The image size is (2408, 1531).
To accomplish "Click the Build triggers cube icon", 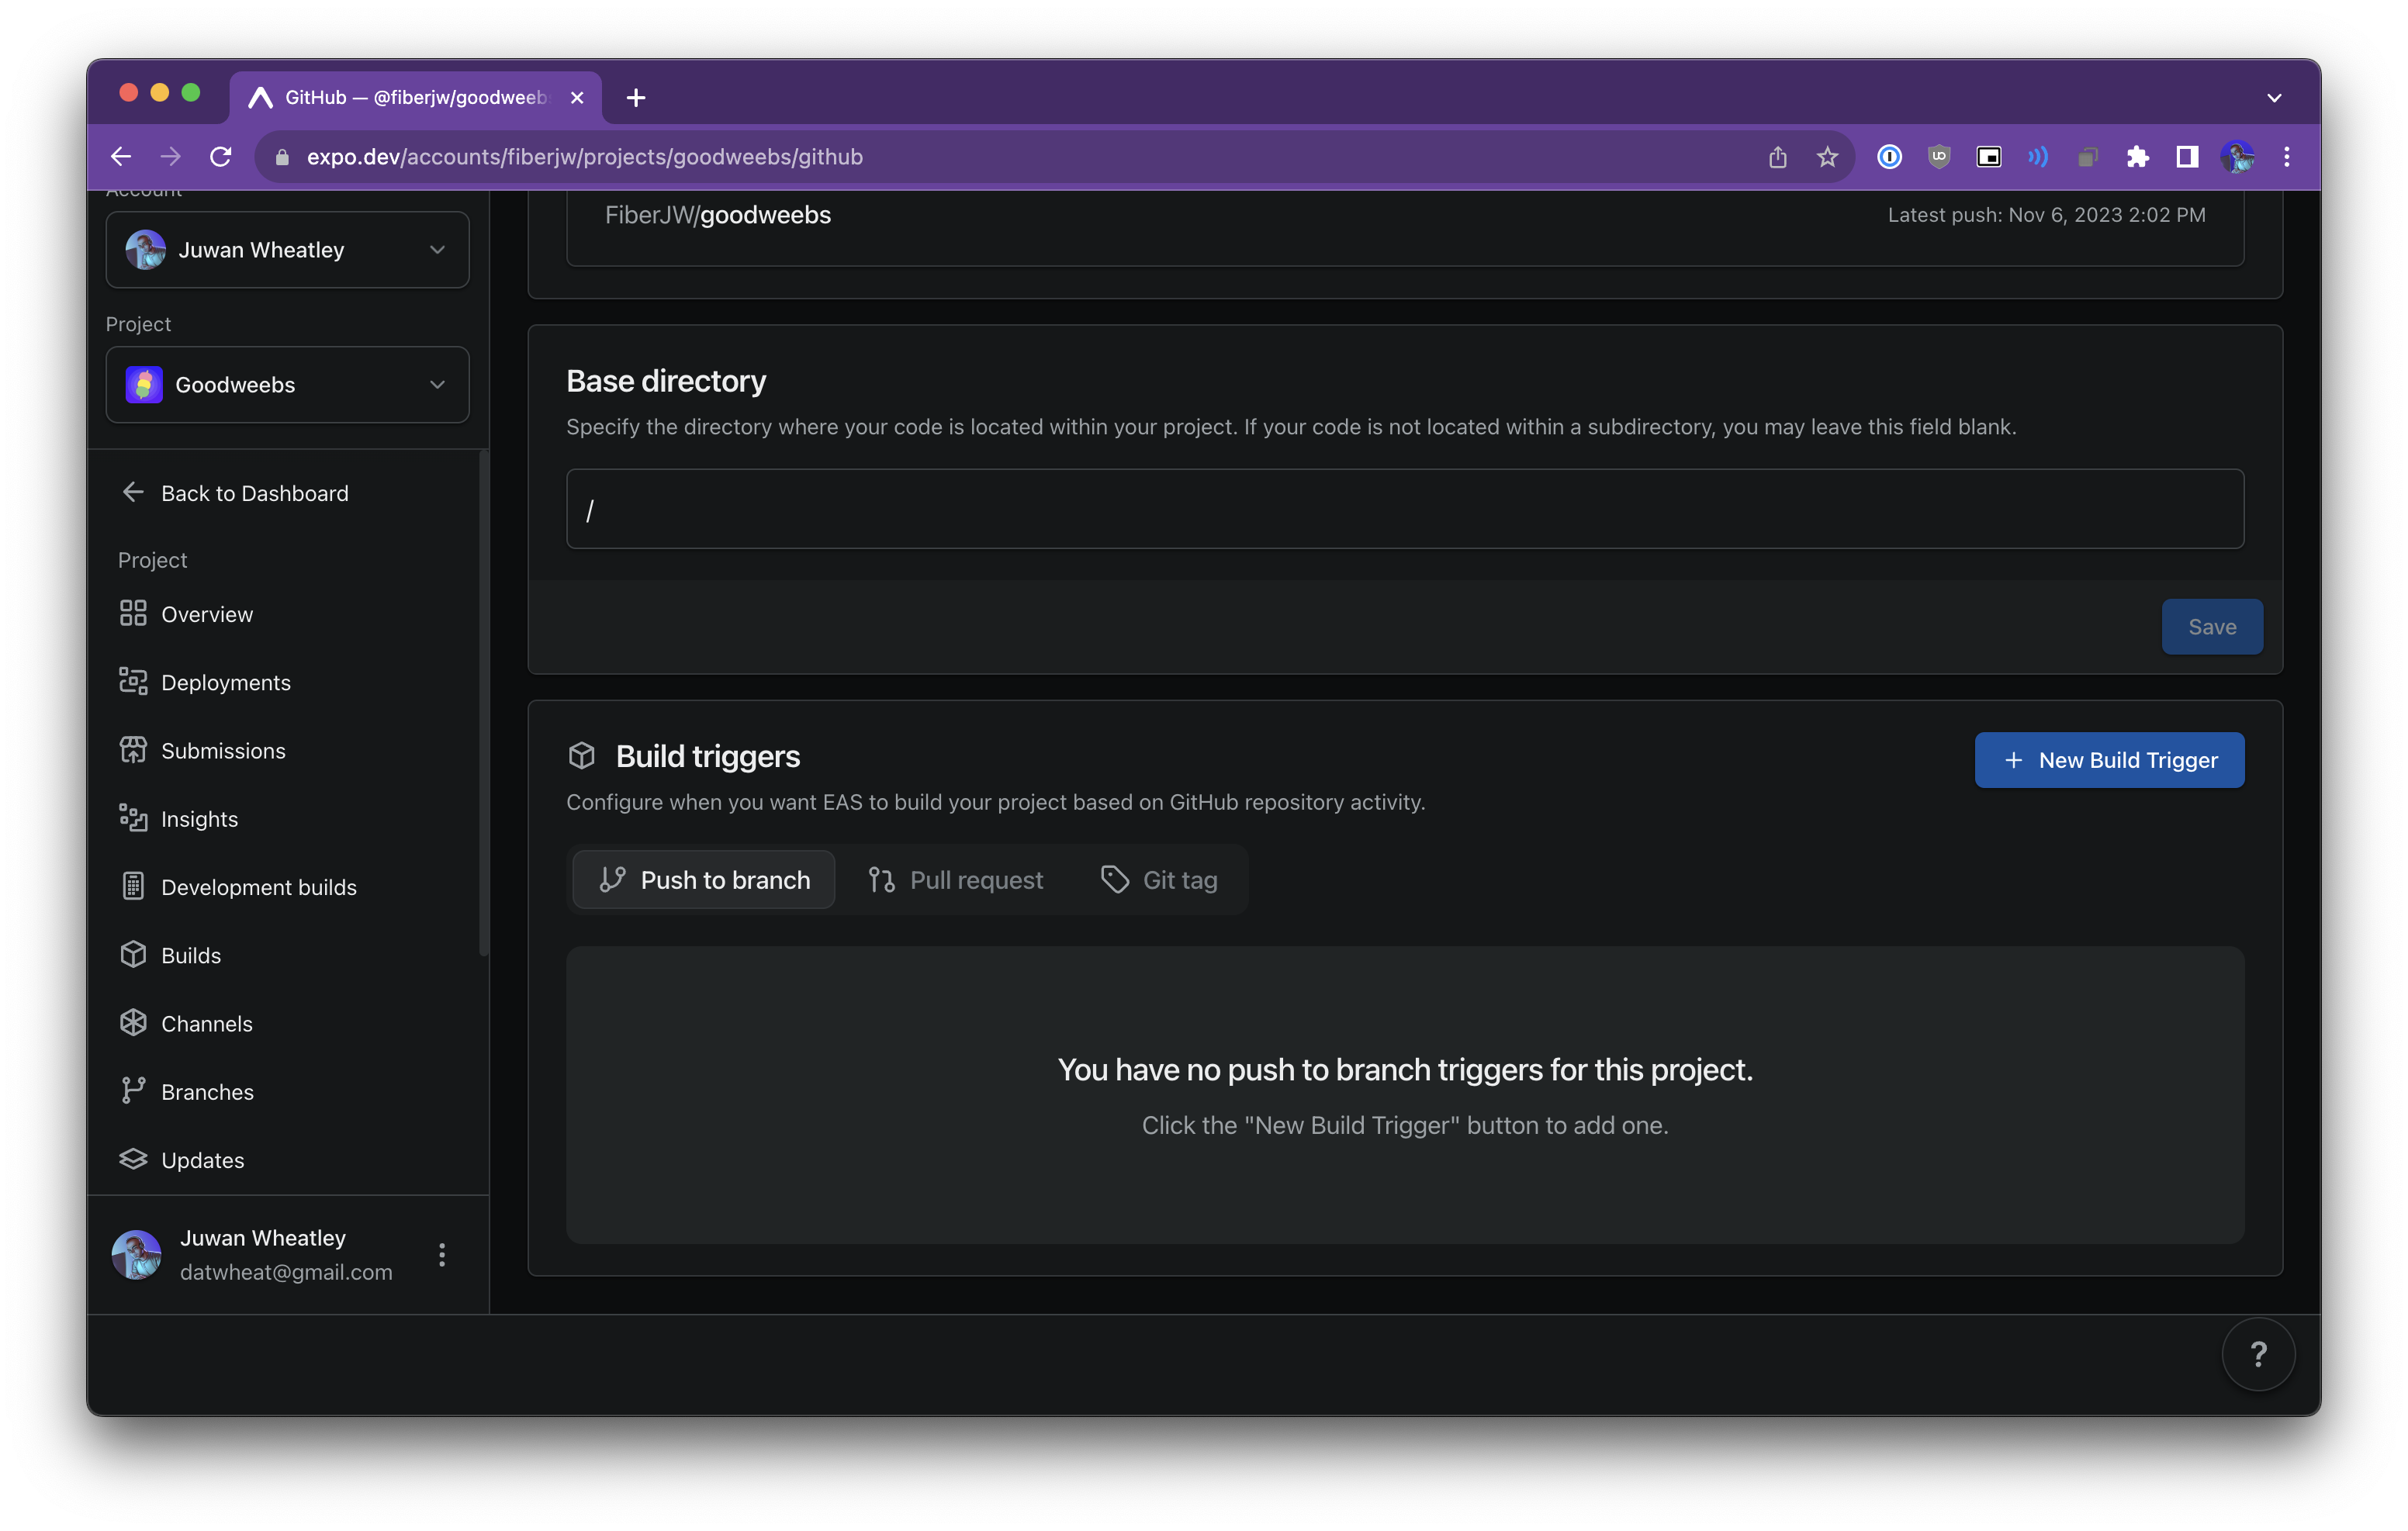I will tap(582, 756).
